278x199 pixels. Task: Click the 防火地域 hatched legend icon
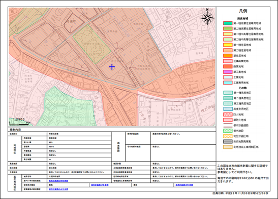(228, 114)
